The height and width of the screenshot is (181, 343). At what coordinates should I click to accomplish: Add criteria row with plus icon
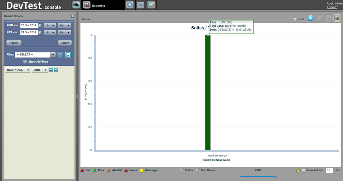tap(56, 70)
